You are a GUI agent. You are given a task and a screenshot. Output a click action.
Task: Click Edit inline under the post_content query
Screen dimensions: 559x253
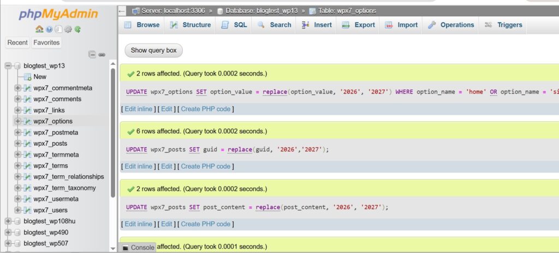138,224
